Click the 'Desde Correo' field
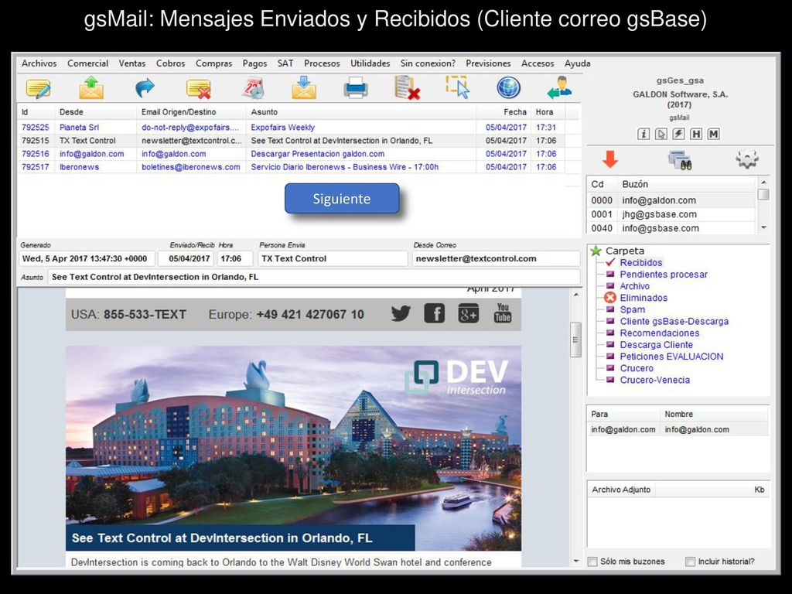 pyautogui.click(x=496, y=258)
